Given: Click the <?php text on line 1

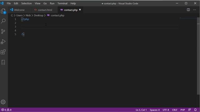Looking at the screenshot, I should 25,19.
